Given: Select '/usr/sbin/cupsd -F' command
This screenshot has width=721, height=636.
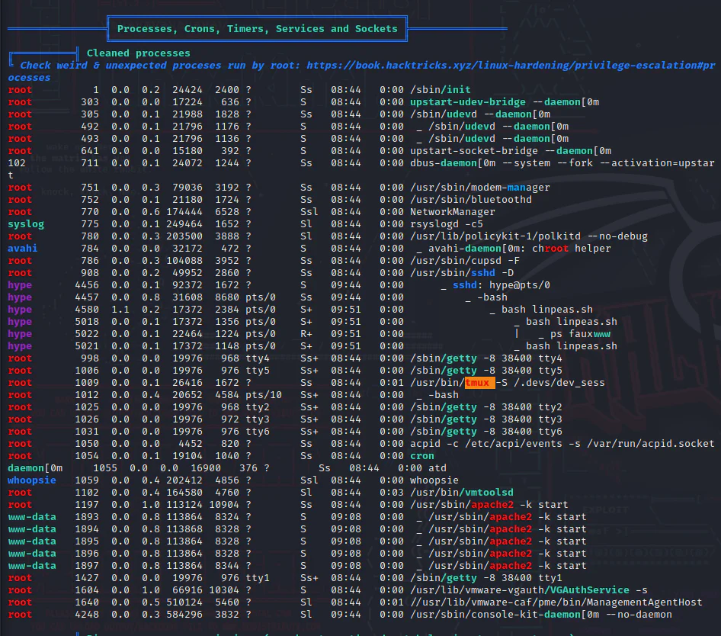Looking at the screenshot, I should coord(465,261).
